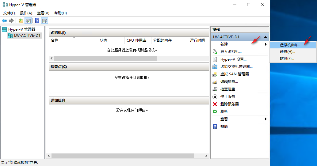This screenshot has width=317, height=166.
Task: Open 虚拟 SAN 管理器... action
Action: pyautogui.click(x=236, y=74)
